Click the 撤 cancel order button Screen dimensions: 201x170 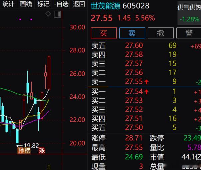point(161,33)
